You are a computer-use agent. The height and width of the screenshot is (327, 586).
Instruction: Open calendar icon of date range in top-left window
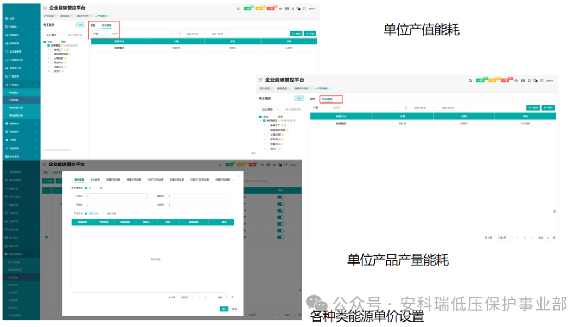click(x=180, y=34)
